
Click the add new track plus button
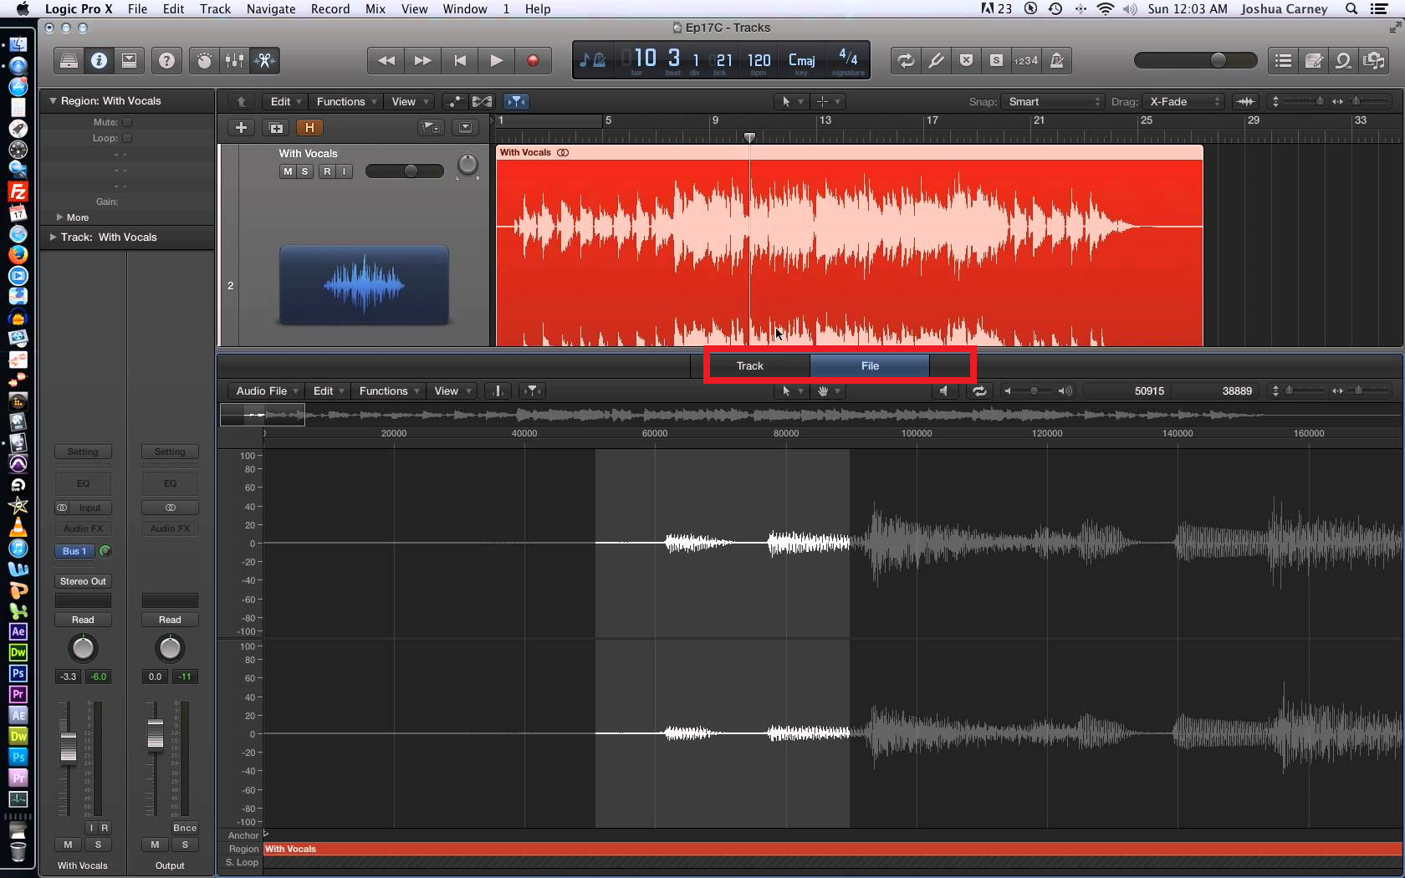[241, 127]
